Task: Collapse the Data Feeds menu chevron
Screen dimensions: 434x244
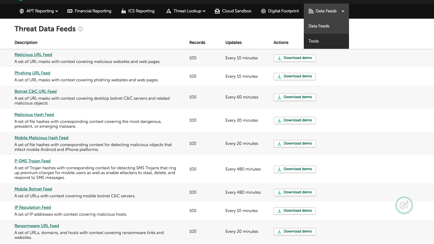Action: [343, 11]
